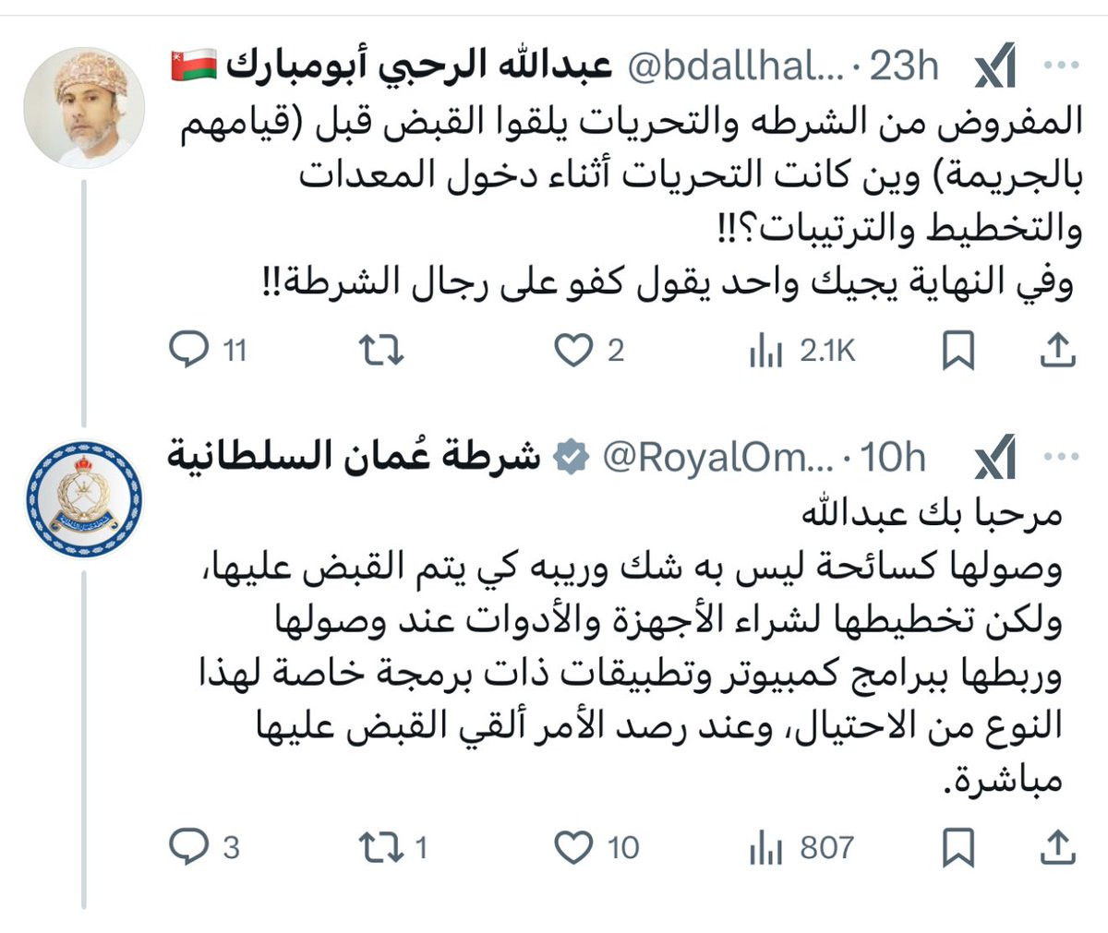Share the top tweet
This screenshot has width=1108, height=933.
[x=1058, y=351]
